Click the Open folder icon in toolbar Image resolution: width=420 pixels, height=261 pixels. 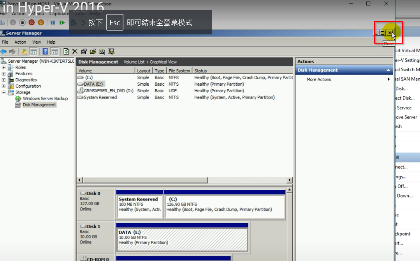(x=93, y=51)
